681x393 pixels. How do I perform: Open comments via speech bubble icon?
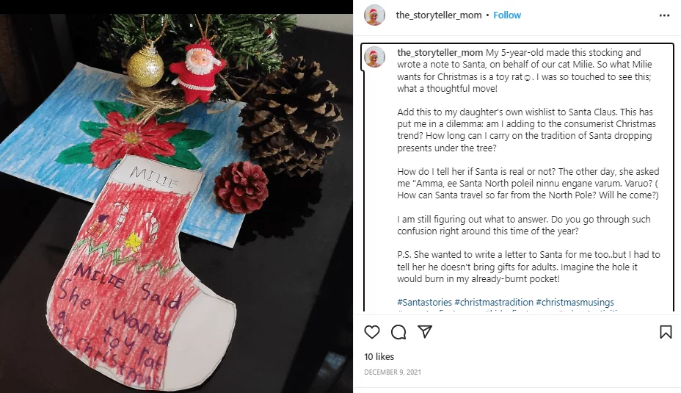click(x=398, y=332)
